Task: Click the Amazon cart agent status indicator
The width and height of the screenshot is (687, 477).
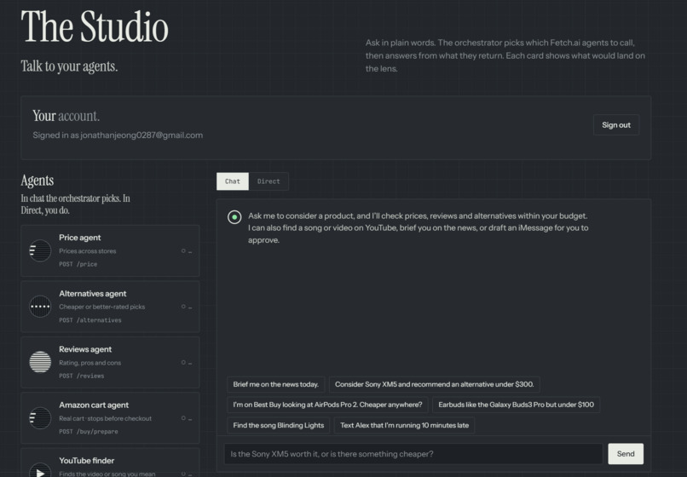Action: pyautogui.click(x=187, y=418)
